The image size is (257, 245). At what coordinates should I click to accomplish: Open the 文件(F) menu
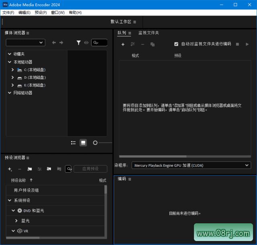(8, 12)
